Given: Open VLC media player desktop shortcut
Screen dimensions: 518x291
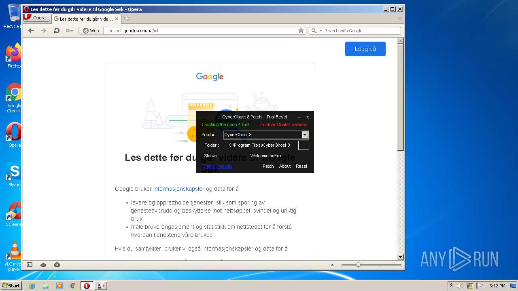Looking at the screenshot, I should 14,256.
